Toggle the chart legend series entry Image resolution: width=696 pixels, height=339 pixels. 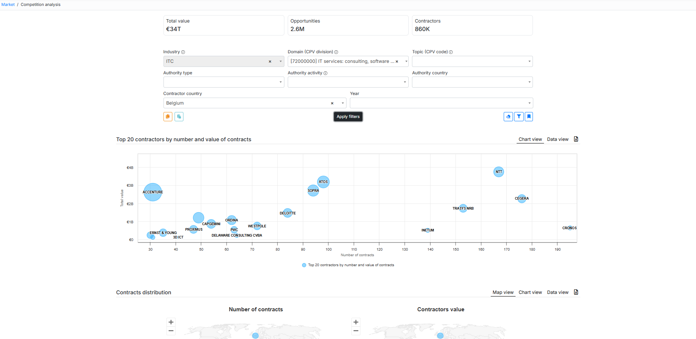348,265
